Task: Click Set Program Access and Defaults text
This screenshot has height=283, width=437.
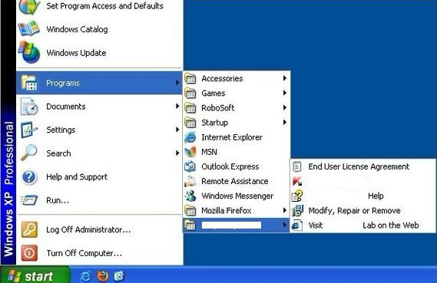Action: (x=104, y=6)
